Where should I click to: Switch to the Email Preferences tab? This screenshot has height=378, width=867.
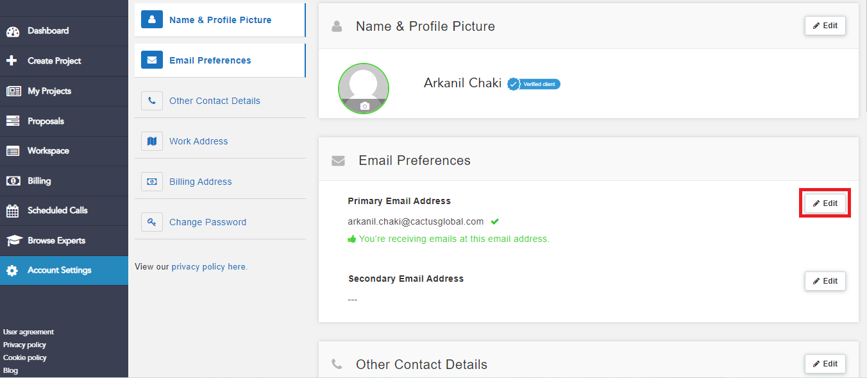[x=210, y=60]
